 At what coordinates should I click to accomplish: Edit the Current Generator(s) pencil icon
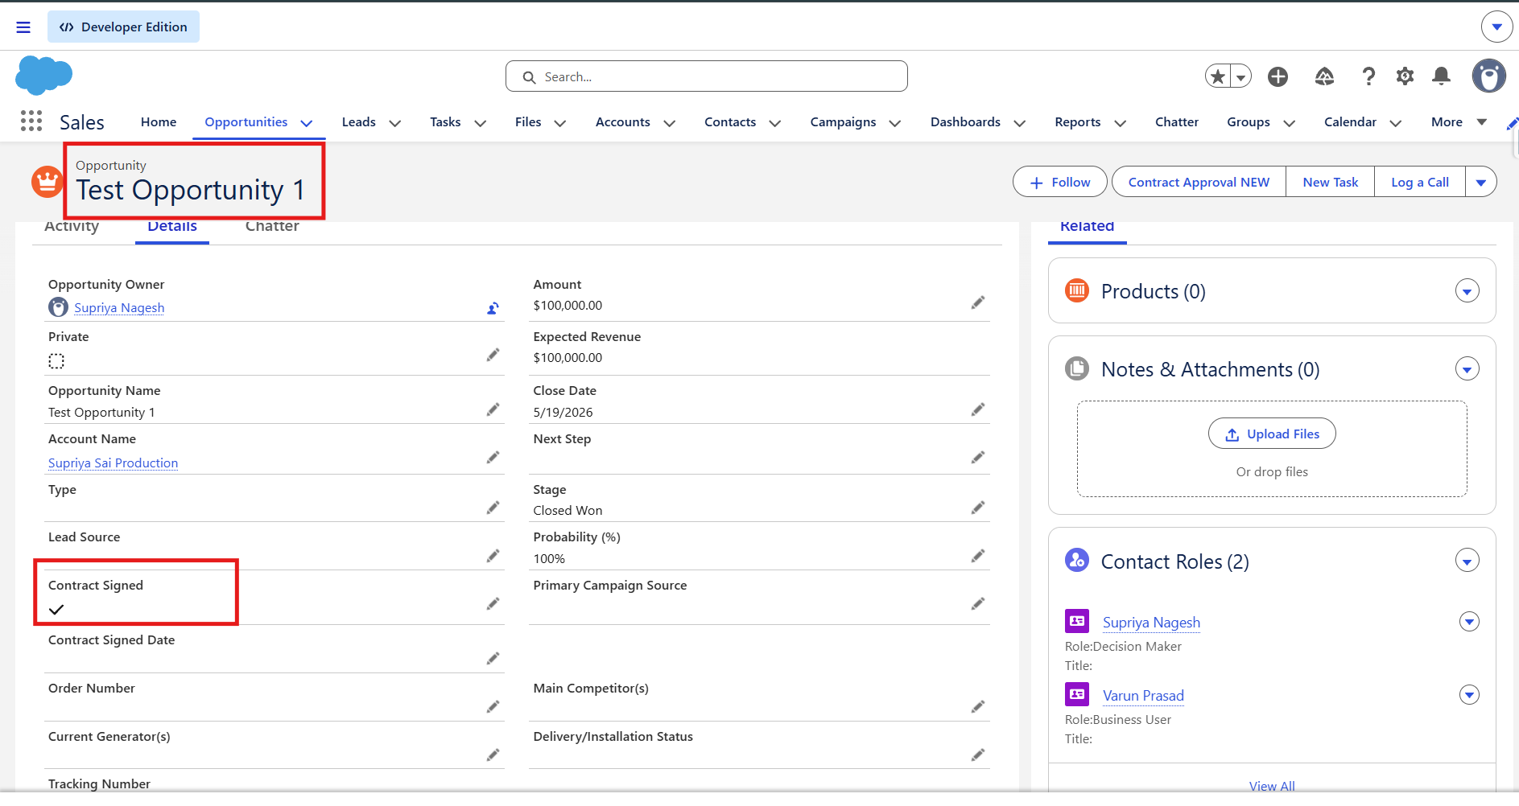[493, 755]
